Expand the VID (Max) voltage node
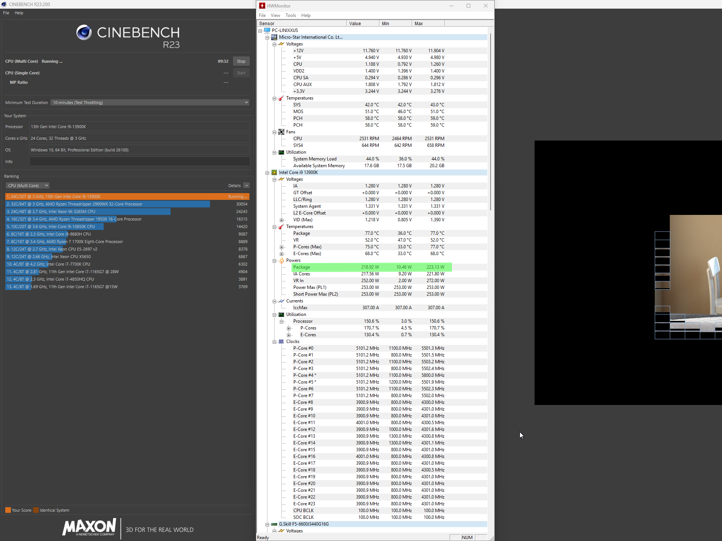 281,220
